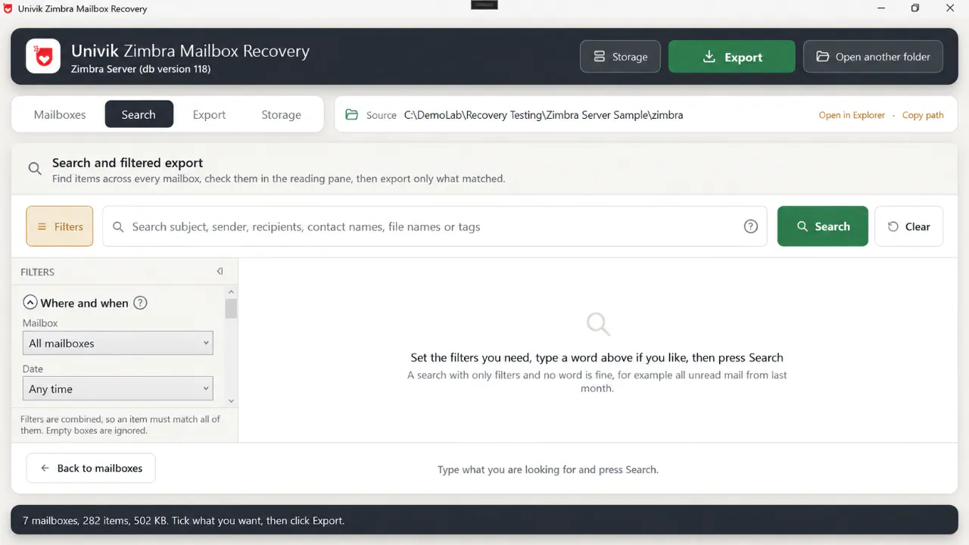The width and height of the screenshot is (969, 545).
Task: Click the title bar app icon
Action: pos(8,8)
